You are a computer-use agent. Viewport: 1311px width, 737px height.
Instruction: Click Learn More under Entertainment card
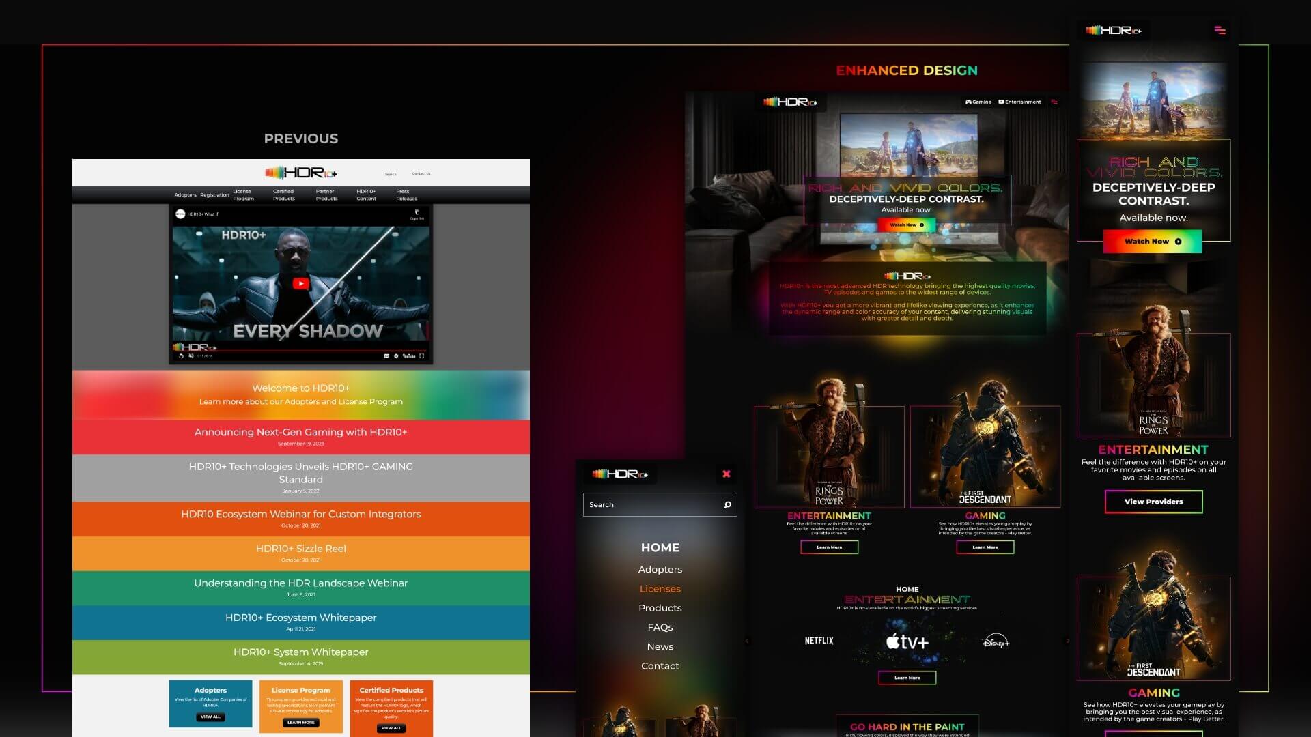[829, 547]
